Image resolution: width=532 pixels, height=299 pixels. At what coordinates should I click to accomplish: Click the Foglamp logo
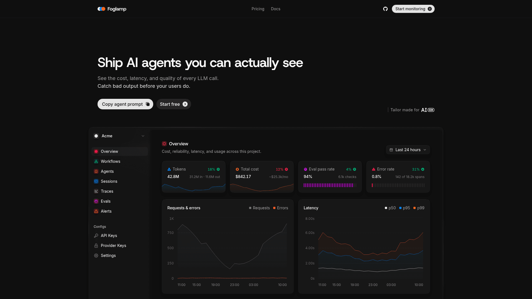coord(112,9)
